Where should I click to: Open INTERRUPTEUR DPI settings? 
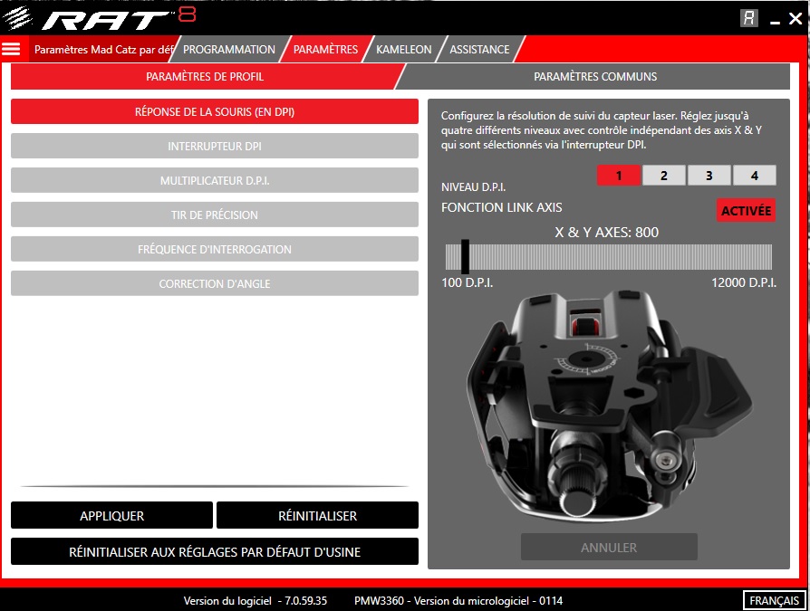pyautogui.click(x=214, y=146)
